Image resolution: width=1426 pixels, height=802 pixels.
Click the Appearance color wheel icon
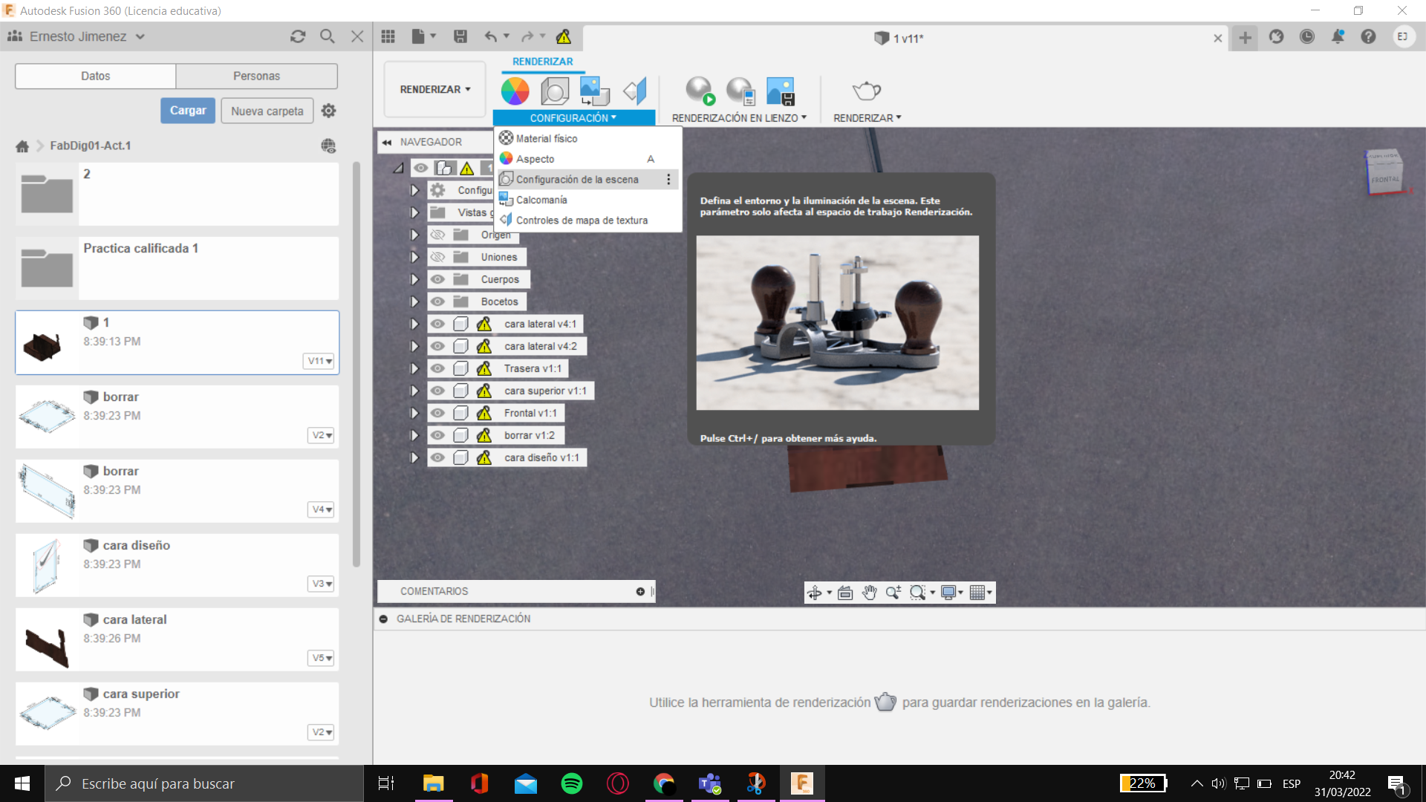click(515, 91)
